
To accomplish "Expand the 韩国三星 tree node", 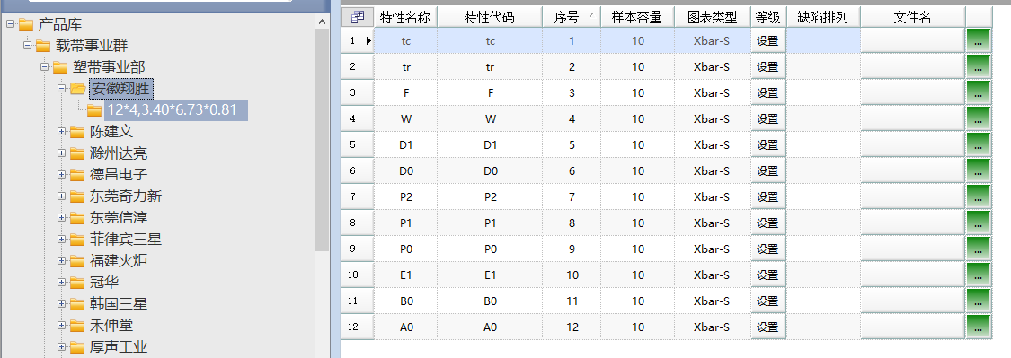I will coord(62,304).
